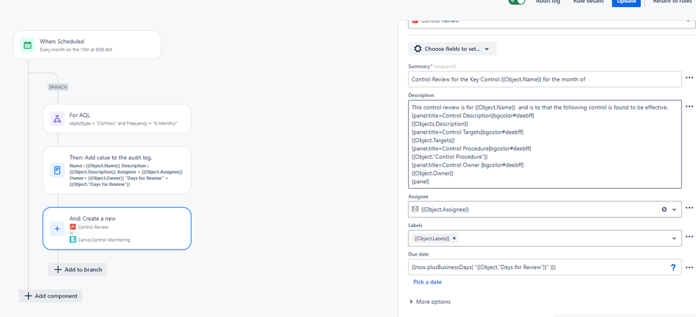Toggle the rule enabled switch
This screenshot has width=696, height=317.
(x=517, y=1)
